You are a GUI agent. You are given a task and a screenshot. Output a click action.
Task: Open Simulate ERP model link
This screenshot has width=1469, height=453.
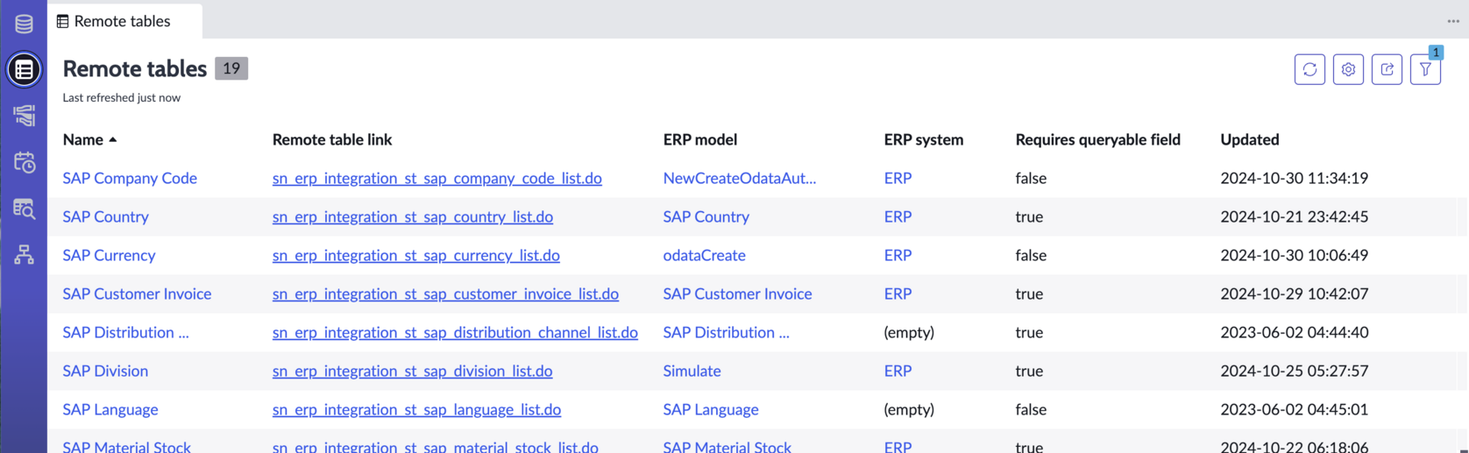click(x=692, y=371)
